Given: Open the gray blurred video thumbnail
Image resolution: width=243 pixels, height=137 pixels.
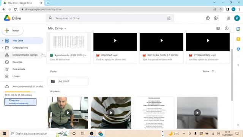Looking at the screenshot, I should click(x=197, y=113).
